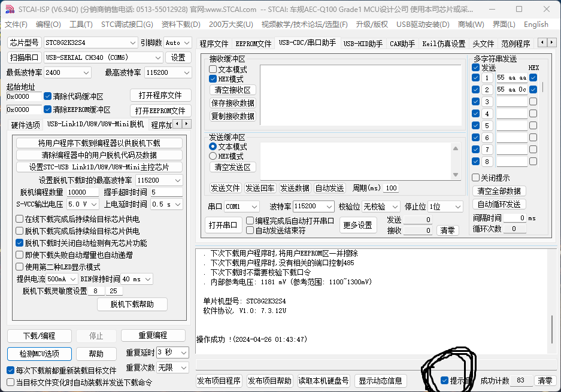Enable 文本模式 in receive buffer
Image resolution: width=561 pixels, height=392 pixels.
[x=213, y=69]
